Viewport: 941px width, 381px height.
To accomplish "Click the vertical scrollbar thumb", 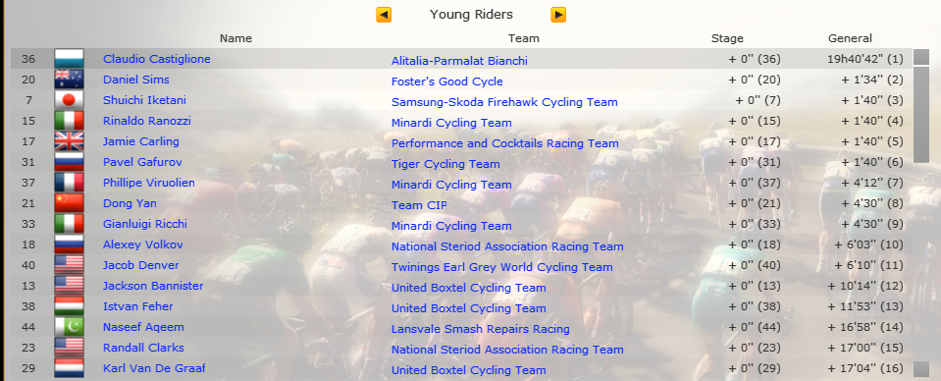I will 921,115.
